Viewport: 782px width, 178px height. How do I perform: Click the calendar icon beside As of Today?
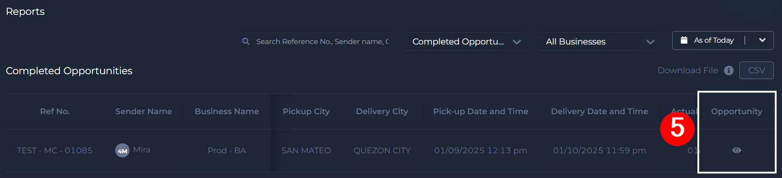point(684,40)
